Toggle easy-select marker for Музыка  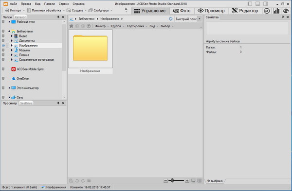pos(3,50)
